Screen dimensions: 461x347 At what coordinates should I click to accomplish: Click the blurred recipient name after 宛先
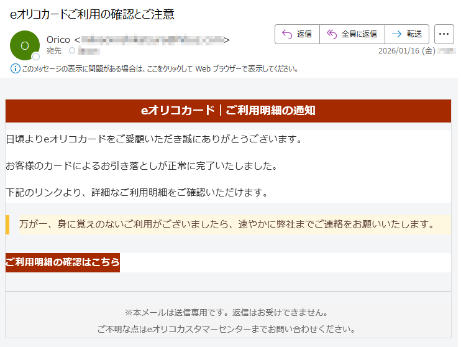(89, 50)
